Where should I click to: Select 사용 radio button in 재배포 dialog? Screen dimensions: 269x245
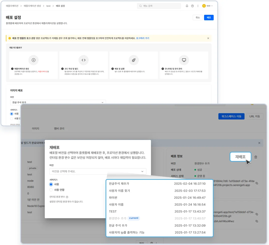51,184
